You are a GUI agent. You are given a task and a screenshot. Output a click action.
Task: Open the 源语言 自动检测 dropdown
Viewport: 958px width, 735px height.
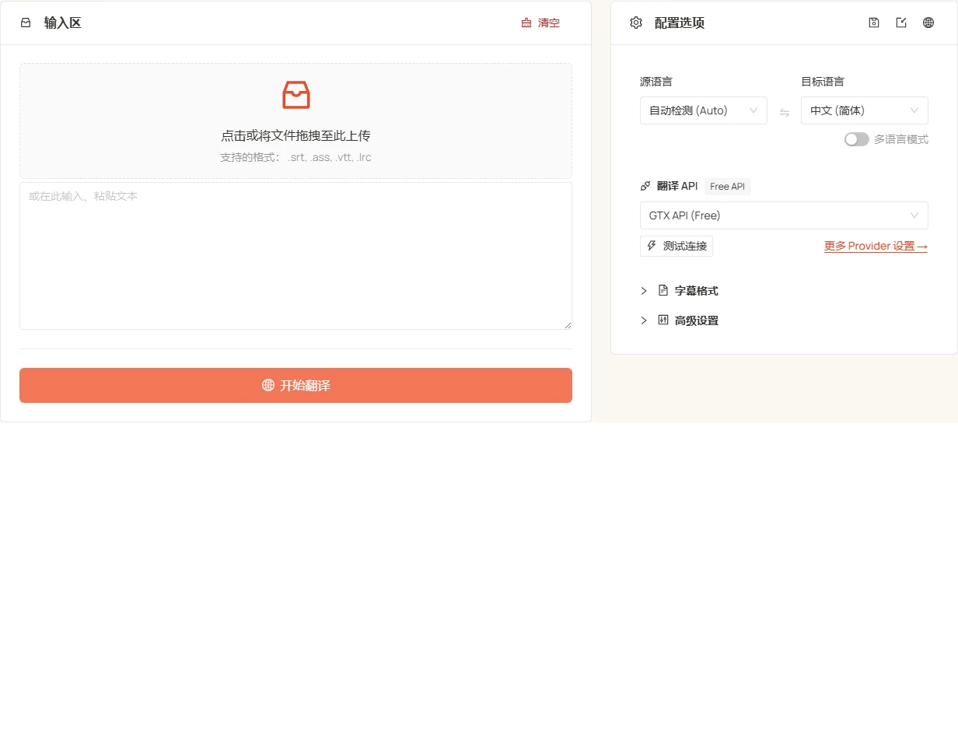[x=704, y=110]
